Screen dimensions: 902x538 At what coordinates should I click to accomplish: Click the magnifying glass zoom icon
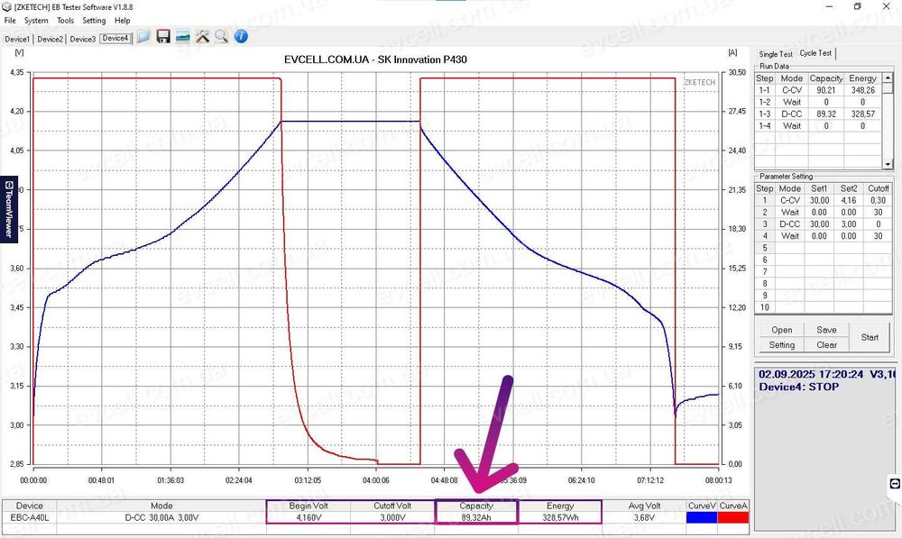(222, 37)
